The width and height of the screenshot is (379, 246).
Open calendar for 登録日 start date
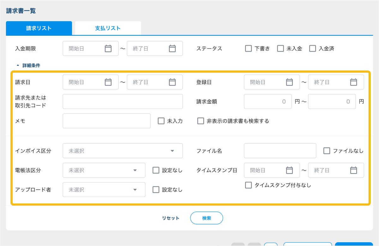(289, 82)
